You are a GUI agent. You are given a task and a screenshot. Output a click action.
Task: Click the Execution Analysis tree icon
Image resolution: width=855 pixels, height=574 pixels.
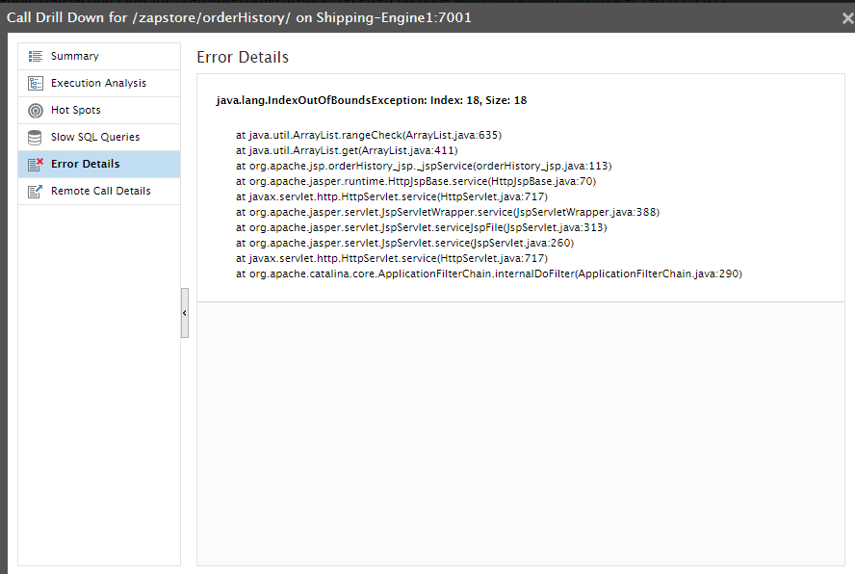click(x=36, y=83)
